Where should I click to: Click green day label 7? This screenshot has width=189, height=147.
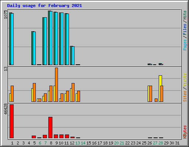[x=45, y=143]
